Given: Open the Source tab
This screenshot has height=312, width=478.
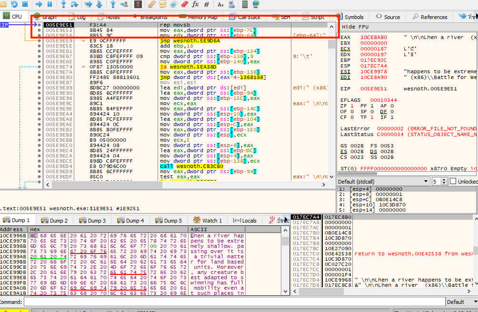Looking at the screenshot, I should click(388, 17).
